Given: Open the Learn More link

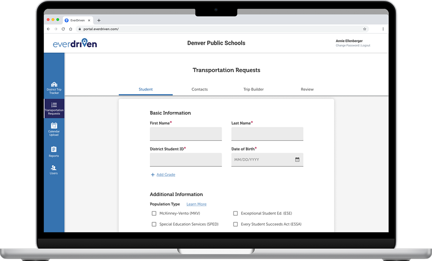Looking at the screenshot, I should point(196,204).
